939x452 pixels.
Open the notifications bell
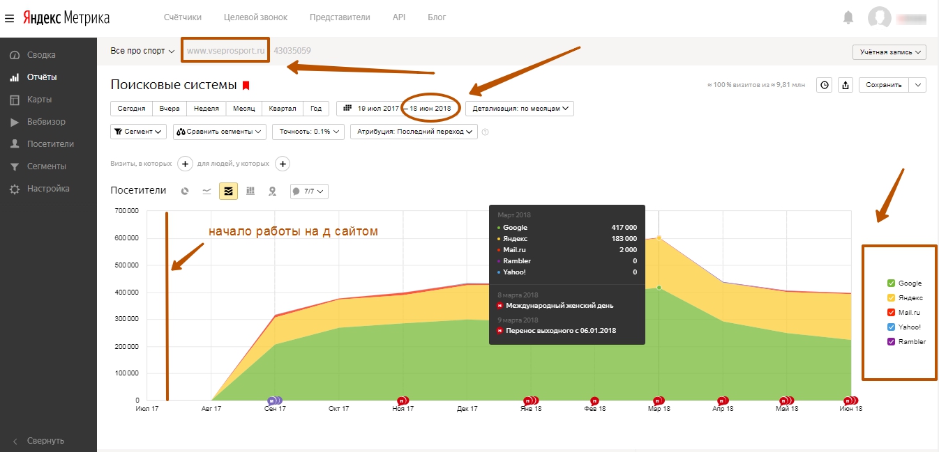848,17
